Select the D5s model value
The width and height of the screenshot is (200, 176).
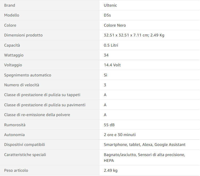pos(107,15)
